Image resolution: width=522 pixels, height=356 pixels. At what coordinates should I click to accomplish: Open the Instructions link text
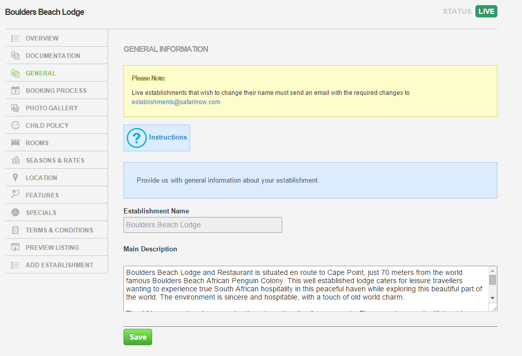point(168,137)
